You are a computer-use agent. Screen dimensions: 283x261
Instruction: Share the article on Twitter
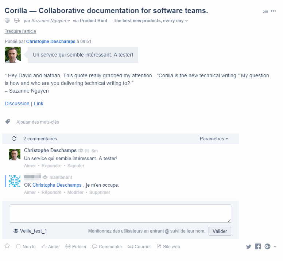coord(249,247)
